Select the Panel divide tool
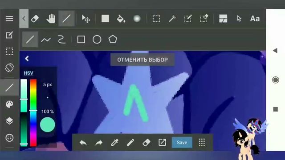The image size is (285, 160). [x=223, y=19]
